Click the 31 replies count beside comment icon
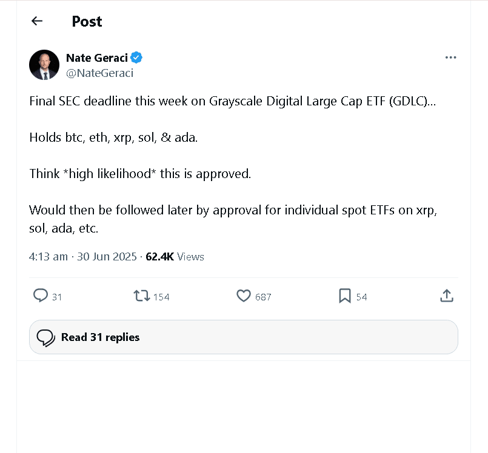 56,297
